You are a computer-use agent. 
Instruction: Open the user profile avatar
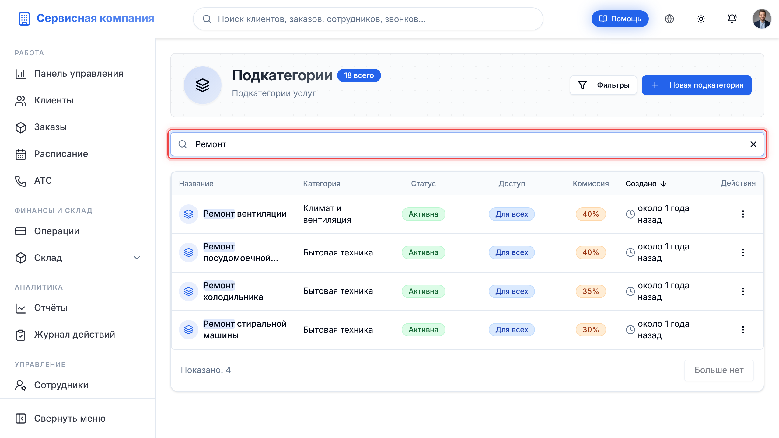pyautogui.click(x=762, y=19)
